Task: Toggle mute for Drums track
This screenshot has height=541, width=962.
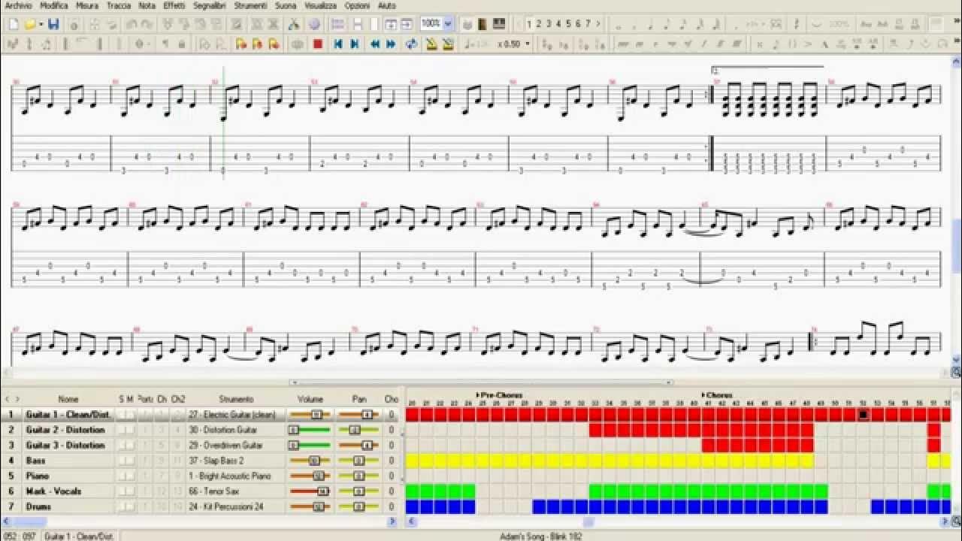Action: pos(131,506)
